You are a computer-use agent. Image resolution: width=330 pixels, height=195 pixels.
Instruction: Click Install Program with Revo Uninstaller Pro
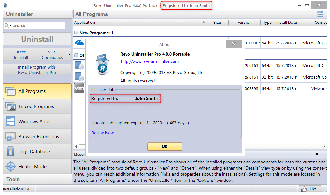click(37, 70)
